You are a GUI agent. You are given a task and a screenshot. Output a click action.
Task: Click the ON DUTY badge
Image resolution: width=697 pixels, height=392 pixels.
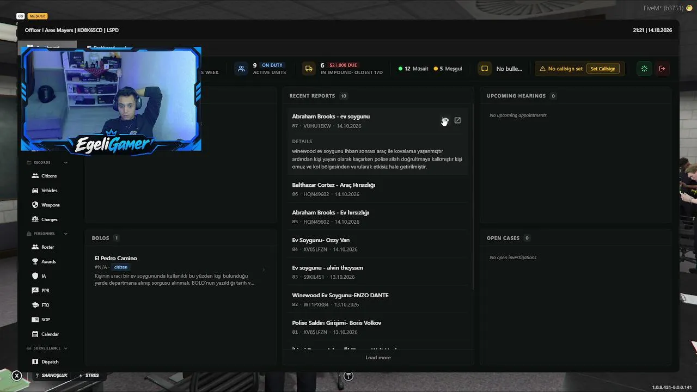point(272,65)
